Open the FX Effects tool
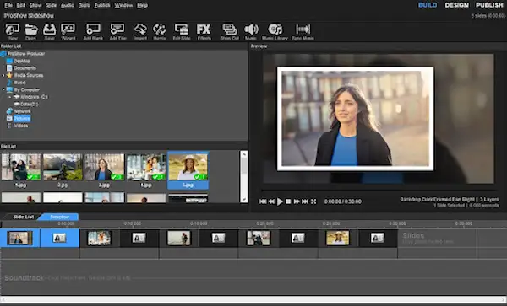 204,32
